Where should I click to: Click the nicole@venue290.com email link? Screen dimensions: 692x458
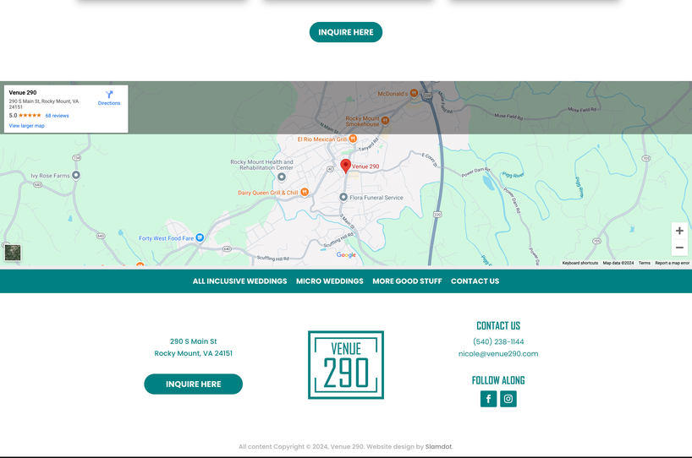(497, 354)
